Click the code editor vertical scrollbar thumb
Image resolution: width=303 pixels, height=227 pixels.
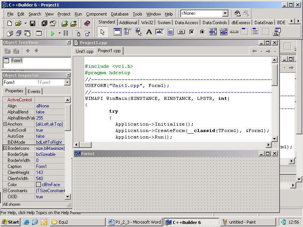tap(274, 75)
